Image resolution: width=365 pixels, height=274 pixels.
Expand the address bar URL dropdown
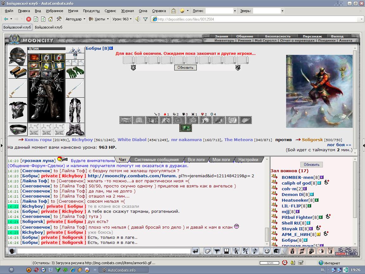coord(361,19)
